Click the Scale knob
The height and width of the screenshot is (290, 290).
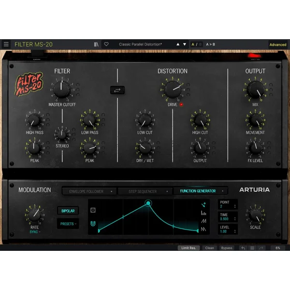[255, 215]
